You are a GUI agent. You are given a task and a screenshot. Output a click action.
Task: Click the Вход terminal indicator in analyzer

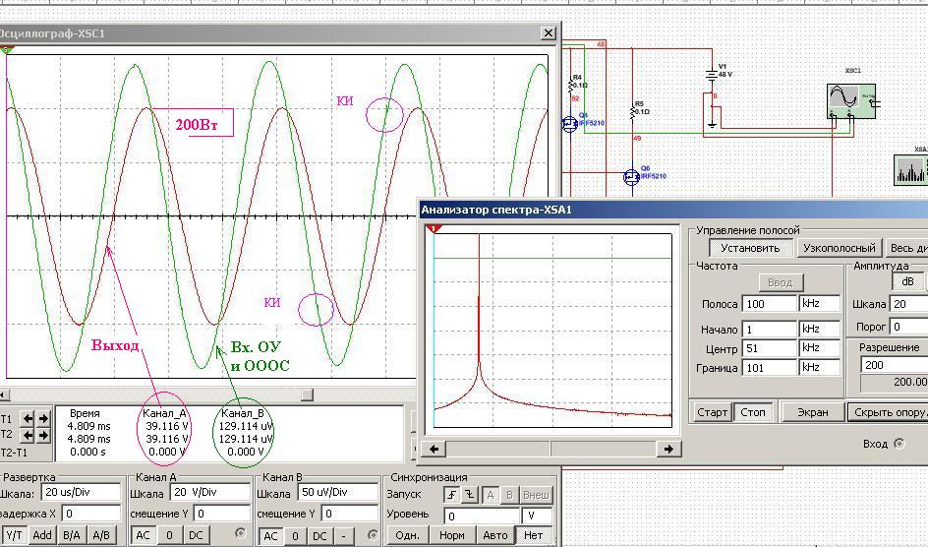click(x=899, y=444)
